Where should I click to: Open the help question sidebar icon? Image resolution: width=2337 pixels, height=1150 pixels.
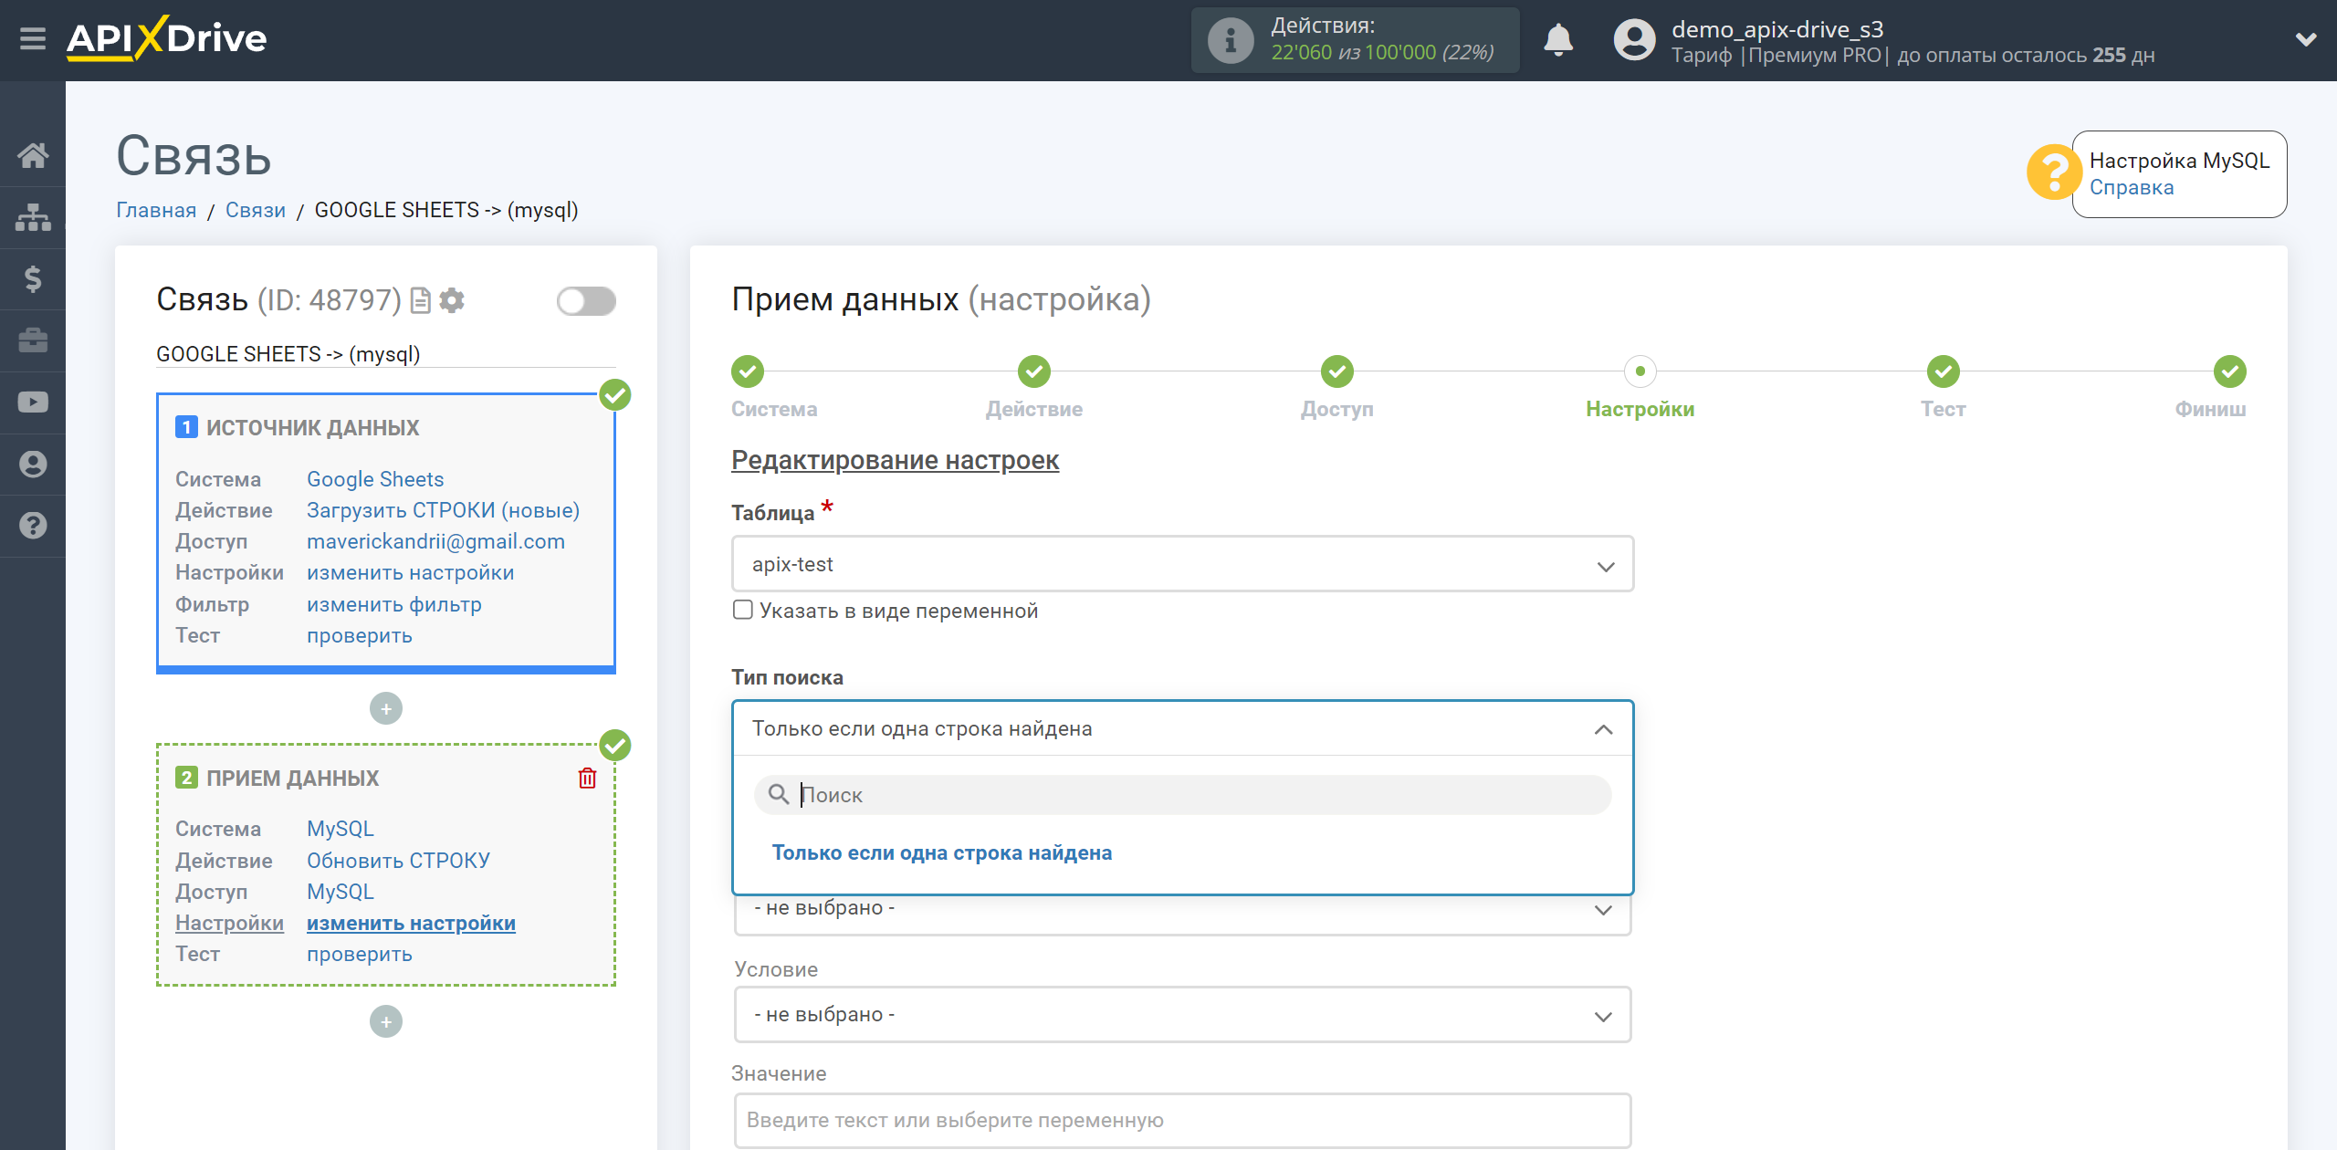coord(33,526)
